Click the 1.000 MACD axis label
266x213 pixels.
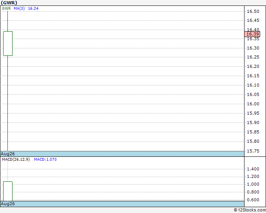[253, 184]
